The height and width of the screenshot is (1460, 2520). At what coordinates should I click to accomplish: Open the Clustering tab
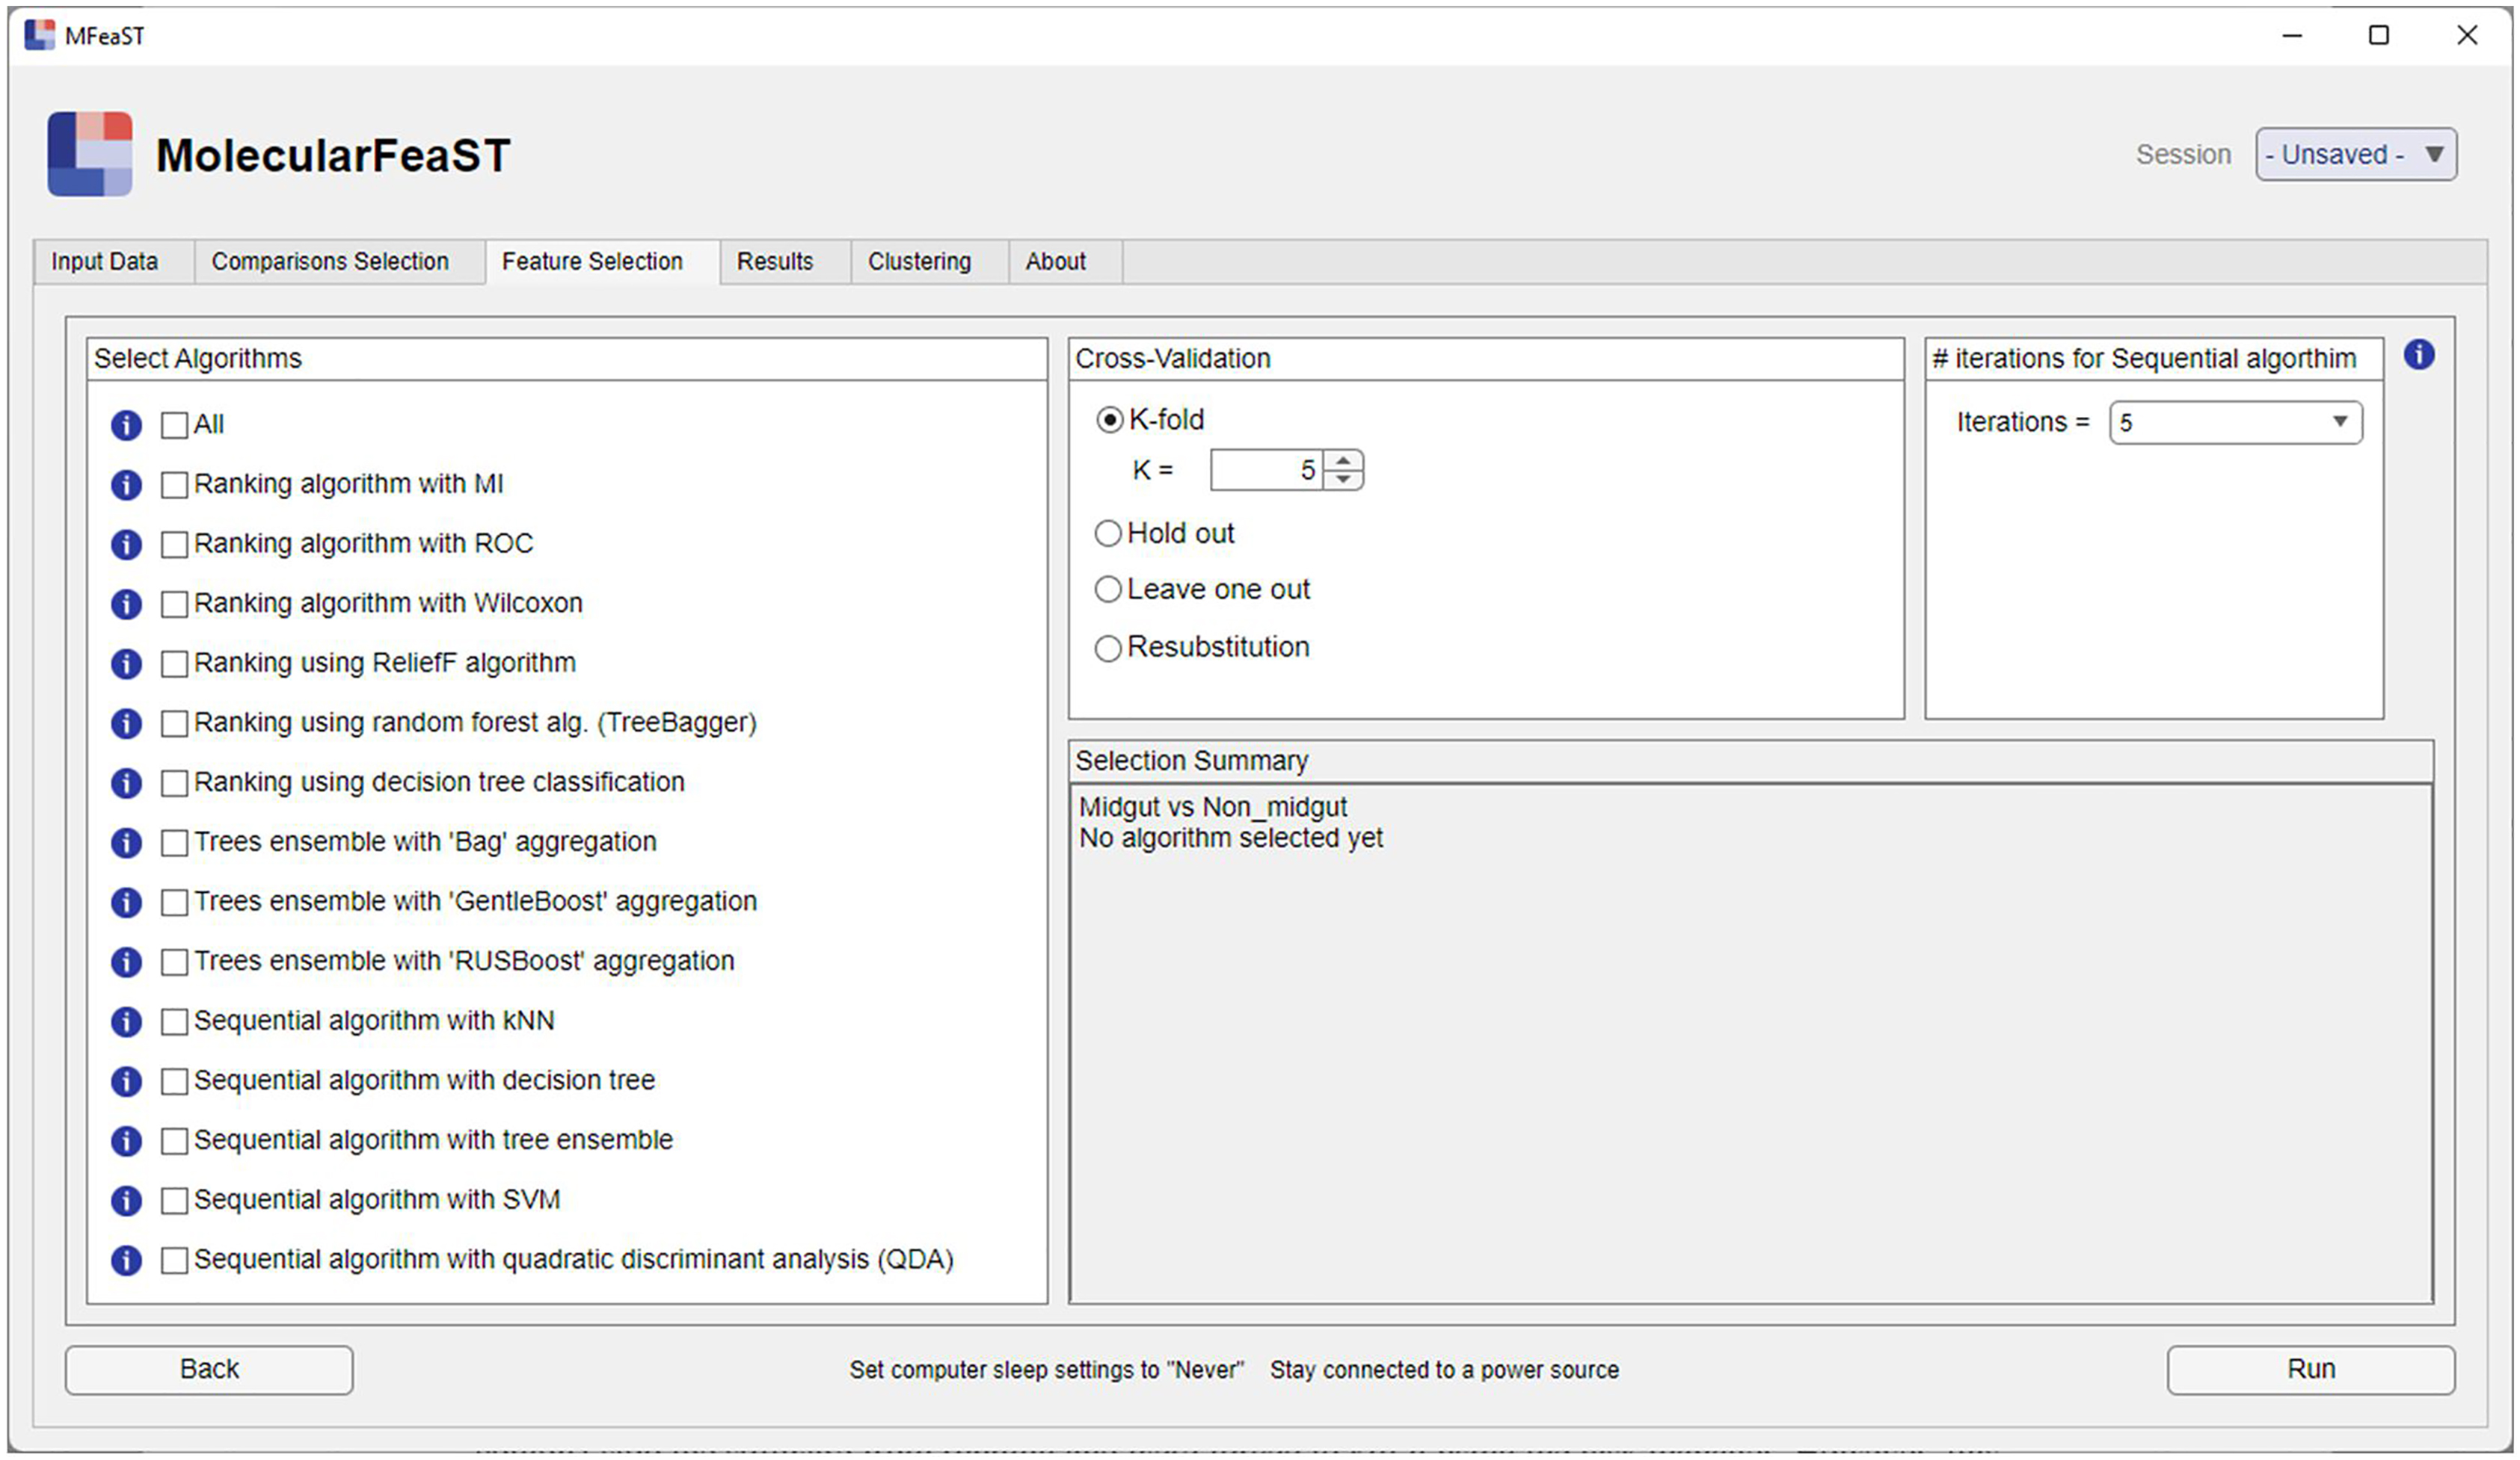919,262
